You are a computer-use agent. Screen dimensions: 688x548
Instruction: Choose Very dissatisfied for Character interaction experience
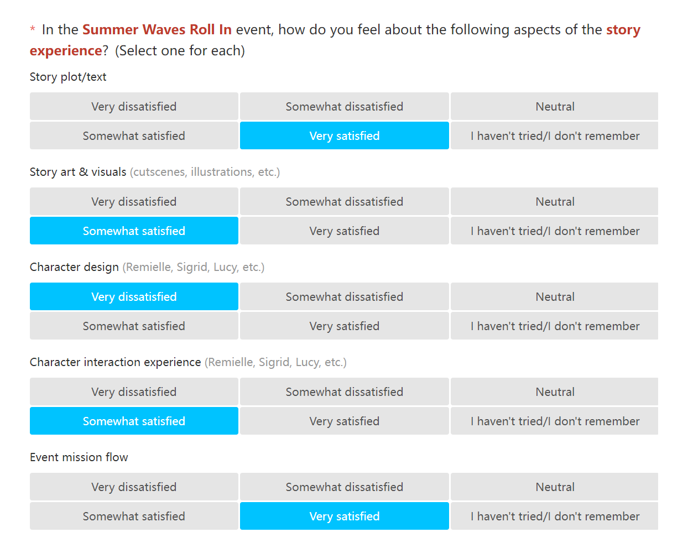[x=134, y=392]
